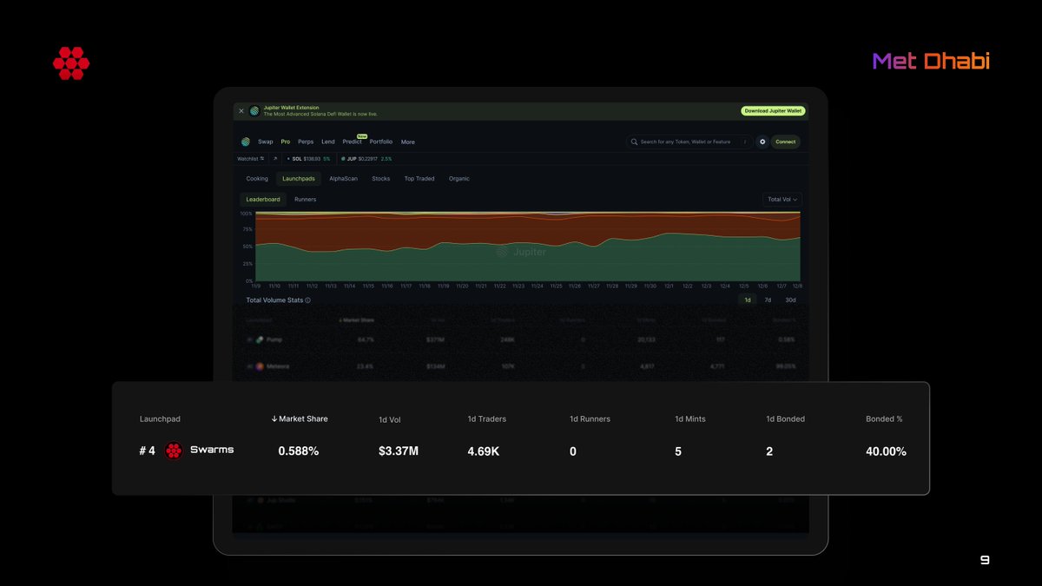The width and height of the screenshot is (1042, 586).
Task: Switch to the Runners view
Action: click(x=305, y=200)
